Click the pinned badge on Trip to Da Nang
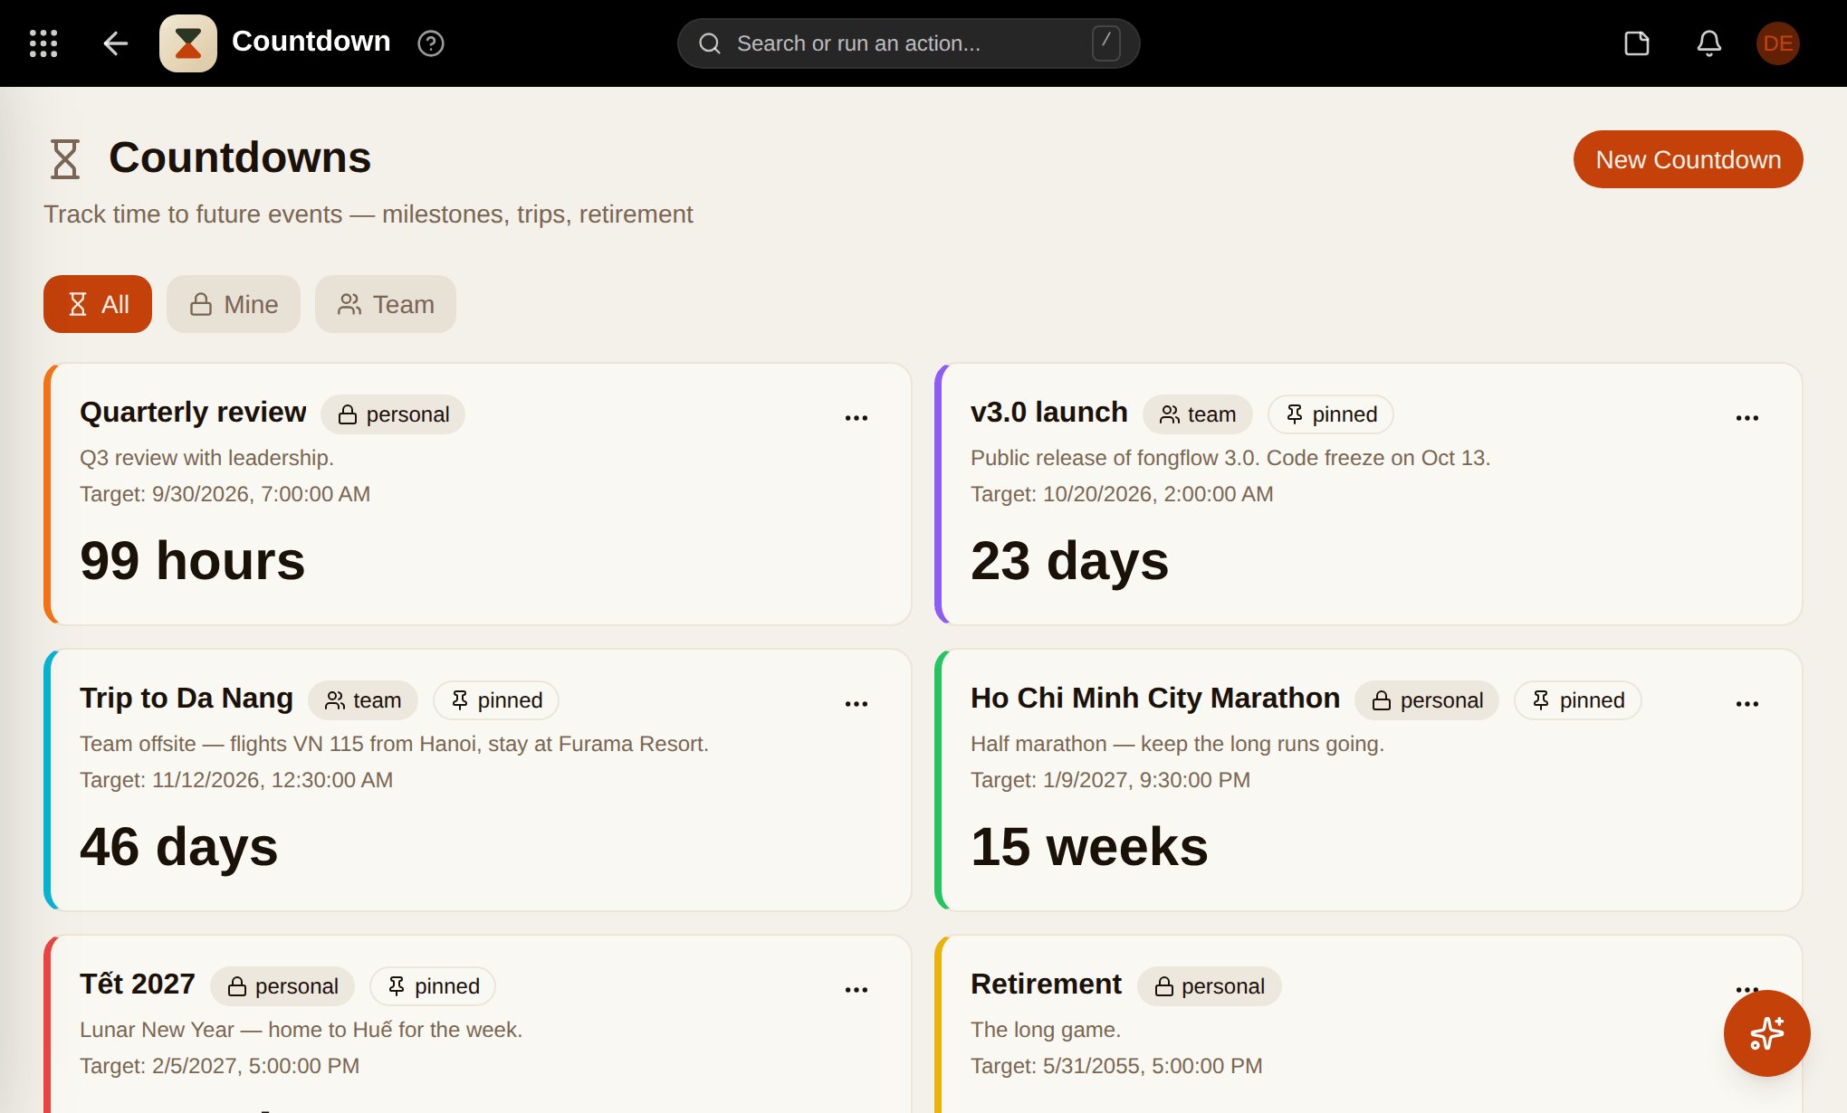 tap(496, 700)
